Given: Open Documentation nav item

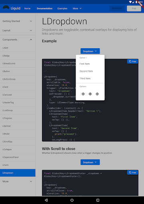Looking at the screenshot, I should click(44, 8).
